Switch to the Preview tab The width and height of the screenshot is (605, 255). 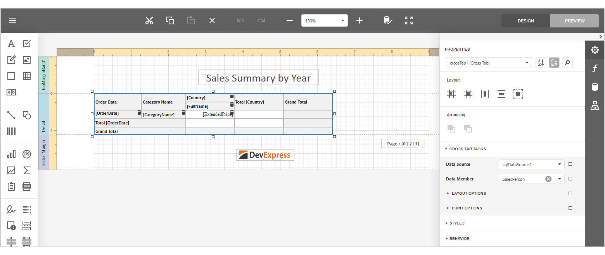pyautogui.click(x=574, y=20)
